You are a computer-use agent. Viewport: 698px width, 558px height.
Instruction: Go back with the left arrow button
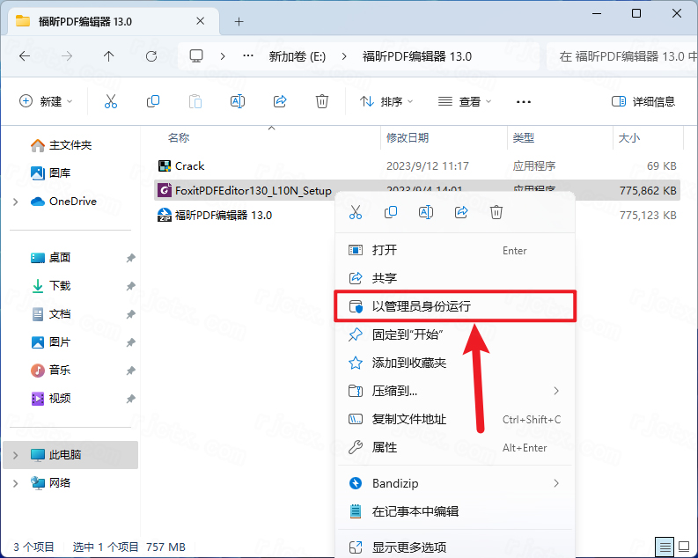click(25, 56)
